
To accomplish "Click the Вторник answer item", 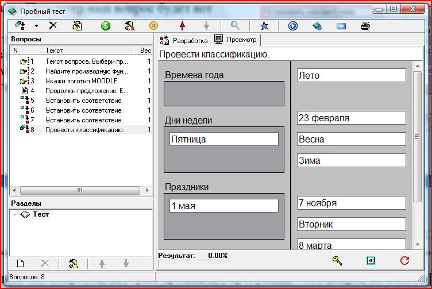I will click(x=351, y=224).
